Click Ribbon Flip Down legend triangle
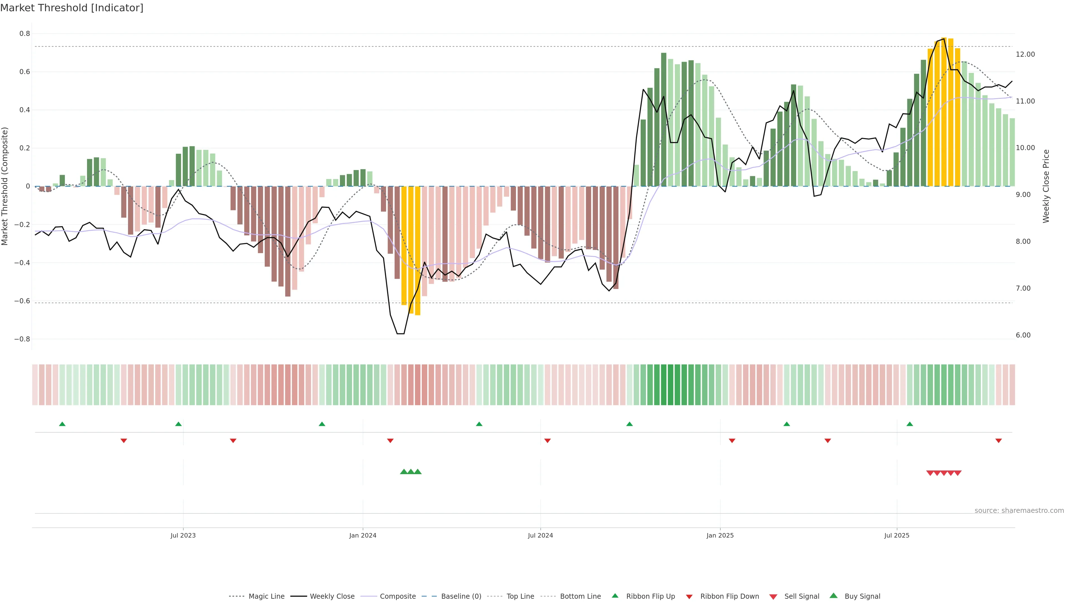1078x606 pixels. pos(689,597)
